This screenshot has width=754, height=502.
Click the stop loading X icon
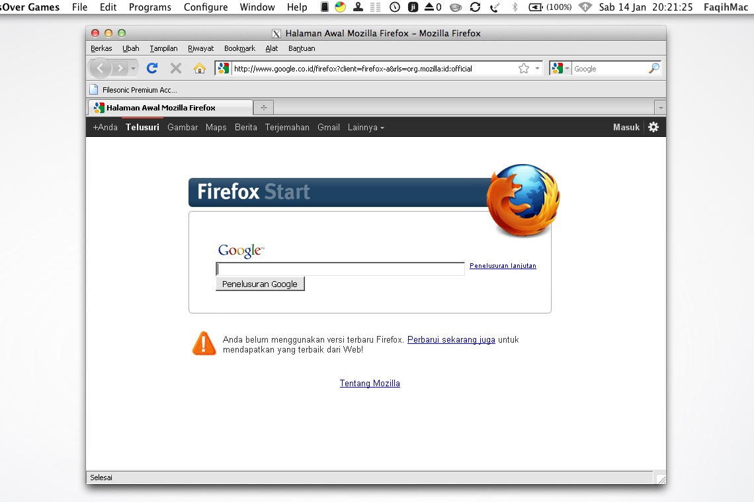point(176,68)
